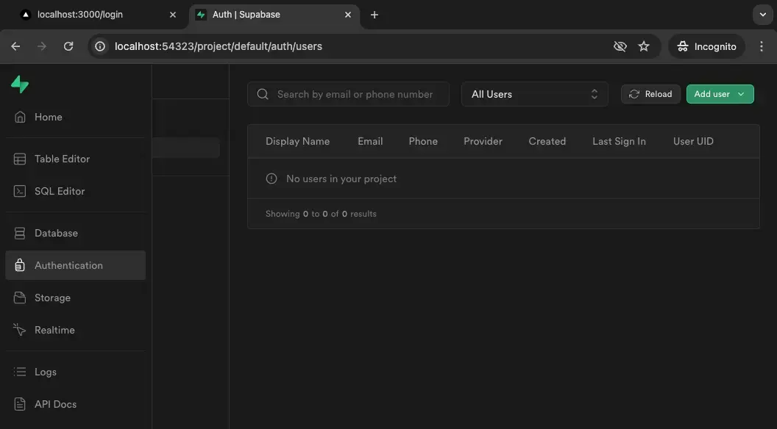Navigate to Home in the sidebar
The image size is (777, 429).
pos(48,117)
